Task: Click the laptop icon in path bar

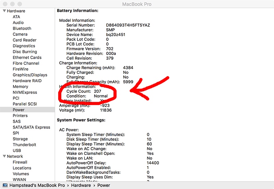Action: click(5, 185)
